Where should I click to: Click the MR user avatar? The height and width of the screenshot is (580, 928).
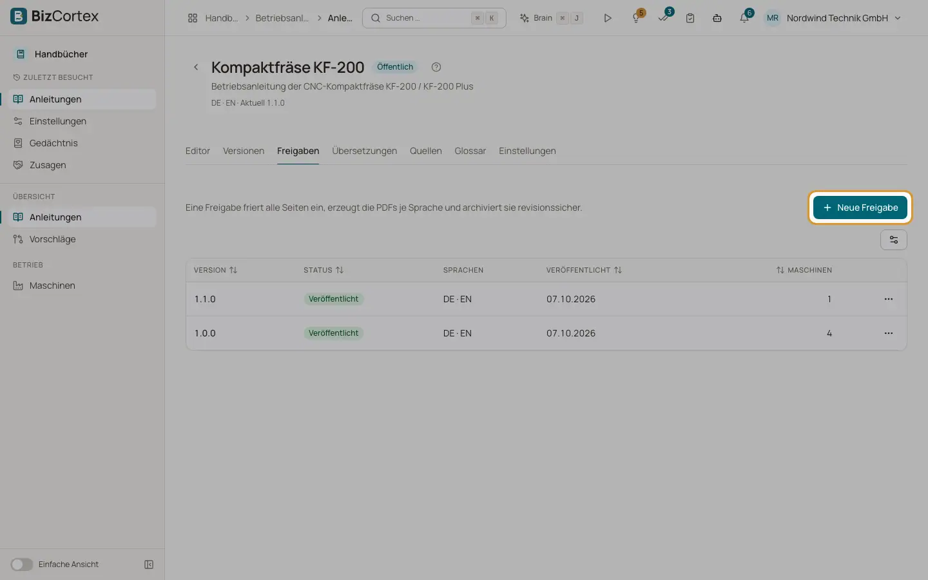click(x=772, y=18)
